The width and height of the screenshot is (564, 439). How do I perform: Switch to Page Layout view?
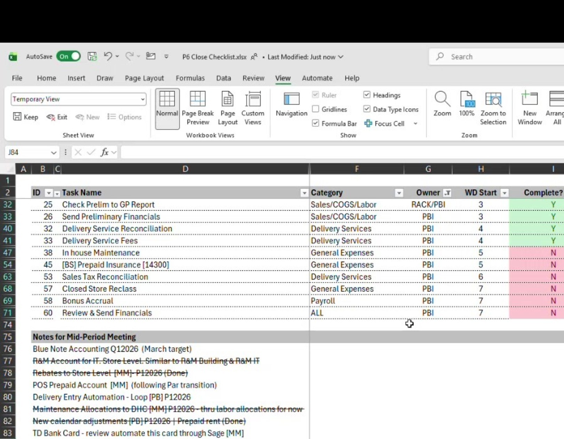click(x=228, y=108)
